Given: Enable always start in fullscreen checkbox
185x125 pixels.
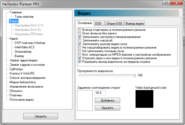Looking at the screenshot, I should point(80,30).
